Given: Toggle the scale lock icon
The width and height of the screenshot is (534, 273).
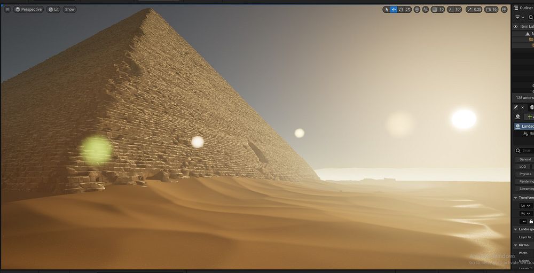Looking at the screenshot, I should [531, 222].
